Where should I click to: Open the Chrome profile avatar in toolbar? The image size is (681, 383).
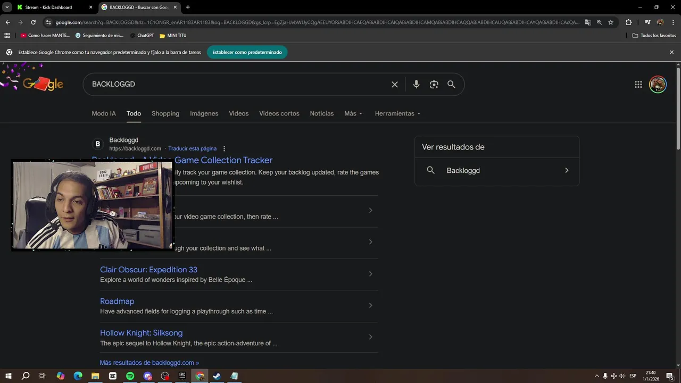point(660,22)
